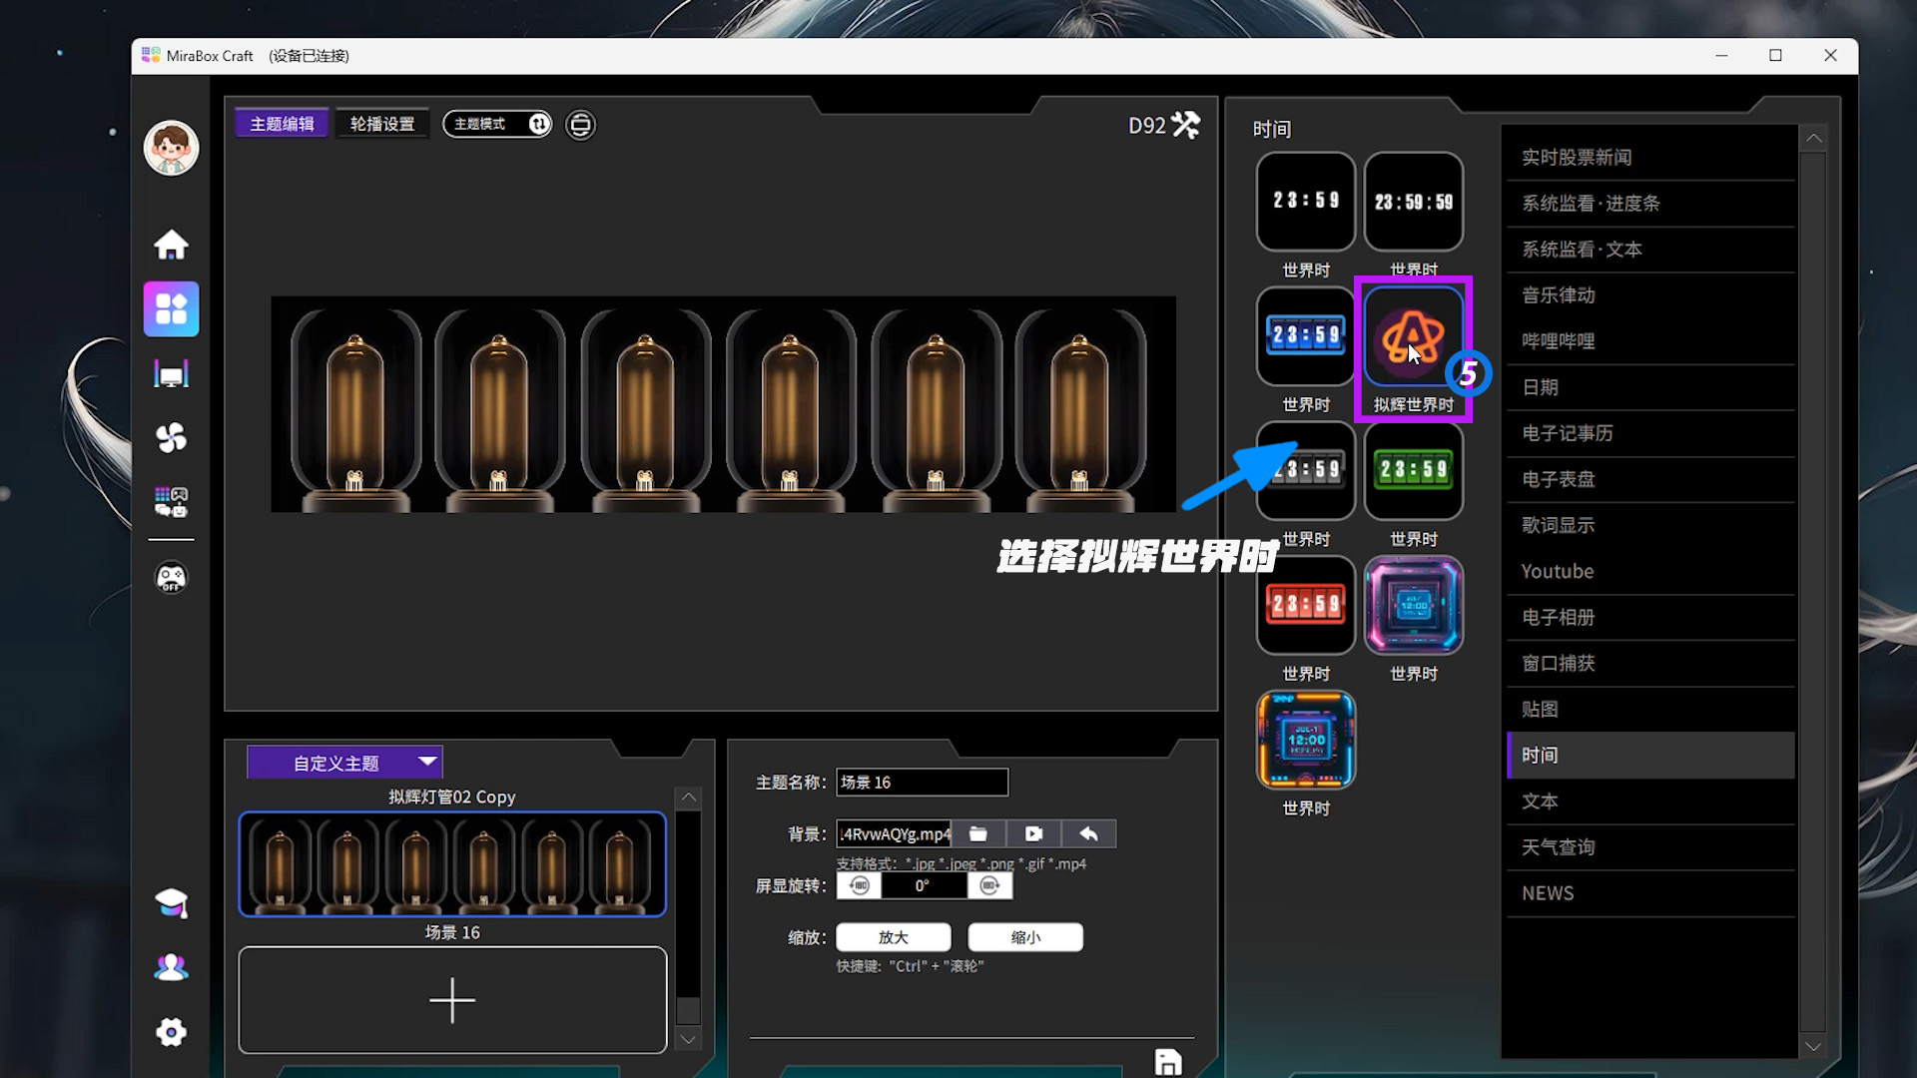Open the Home page in sidebar
Image resolution: width=1917 pixels, height=1078 pixels.
(x=171, y=245)
